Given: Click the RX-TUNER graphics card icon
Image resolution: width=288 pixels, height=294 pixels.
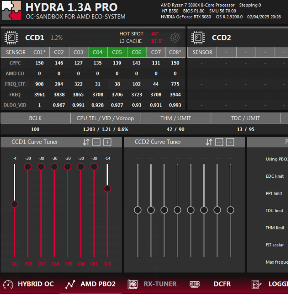Looking at the screenshot, I should pos(133,284).
